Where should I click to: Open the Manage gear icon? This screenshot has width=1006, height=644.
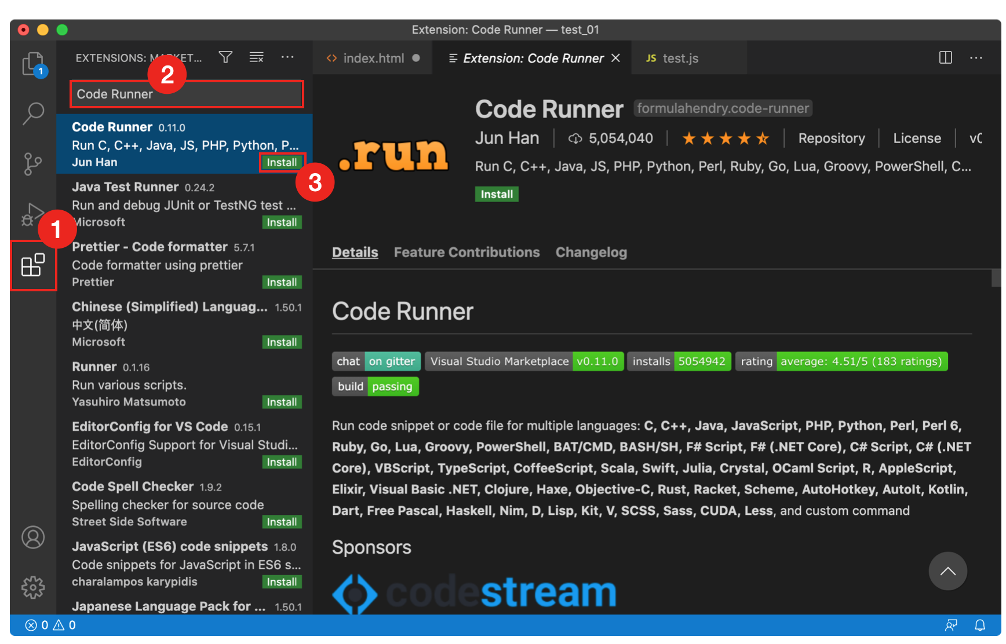[33, 587]
